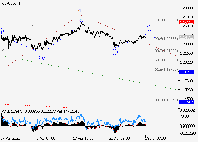Screen dimensions: 198x142
Task: Select the circled wave label i
Action: pyautogui.click(x=115, y=52)
